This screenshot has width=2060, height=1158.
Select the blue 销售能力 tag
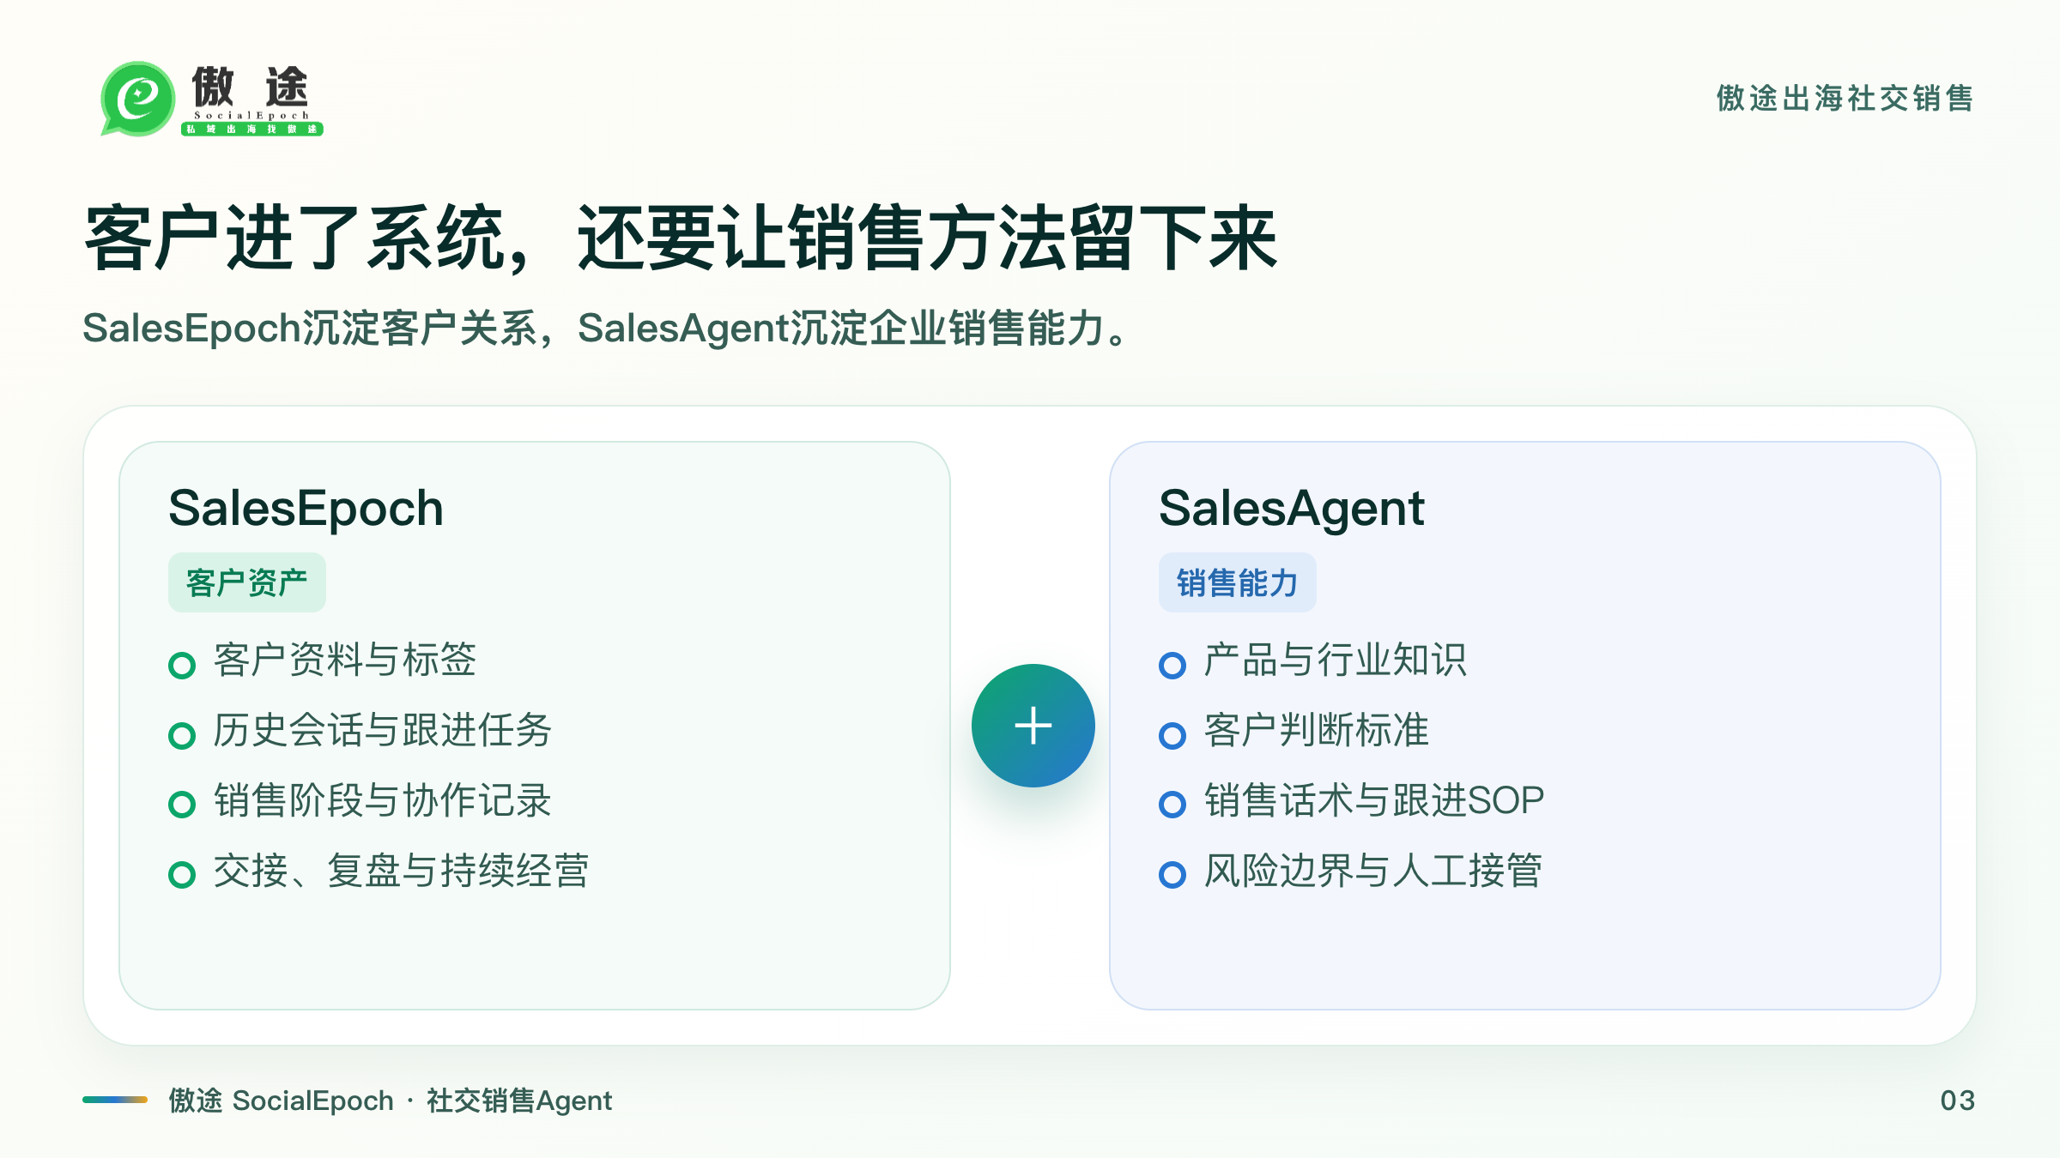pyautogui.click(x=1237, y=582)
